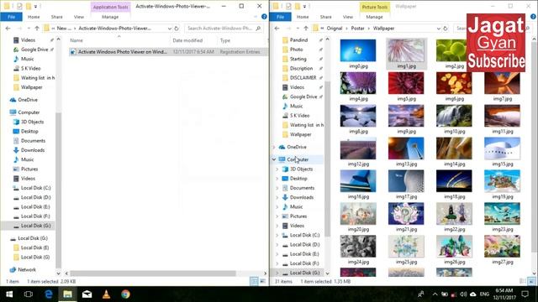
Task: Click the Orignal breadcrumb in Wallpaper window
Action: (x=335, y=29)
